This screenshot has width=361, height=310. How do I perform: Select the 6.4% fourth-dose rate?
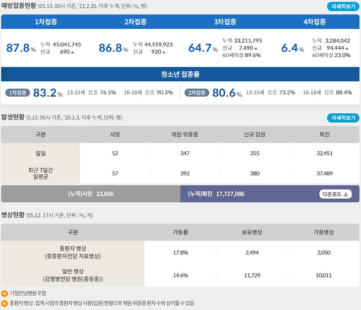293,48
